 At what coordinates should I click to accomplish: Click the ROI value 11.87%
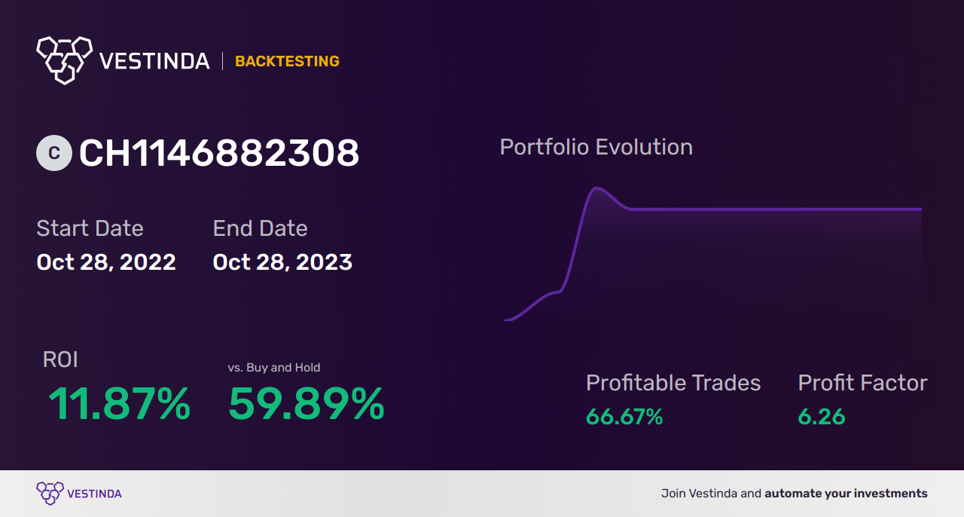pyautogui.click(x=119, y=404)
